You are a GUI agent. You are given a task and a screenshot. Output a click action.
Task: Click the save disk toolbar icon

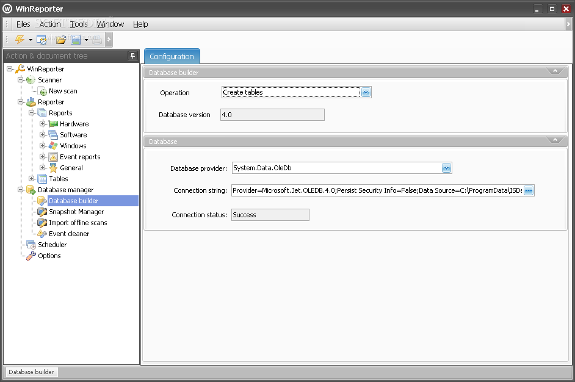(x=76, y=39)
